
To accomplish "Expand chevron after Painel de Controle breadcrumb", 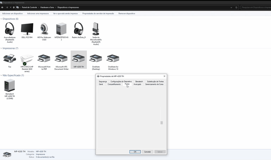I will 39,7.
